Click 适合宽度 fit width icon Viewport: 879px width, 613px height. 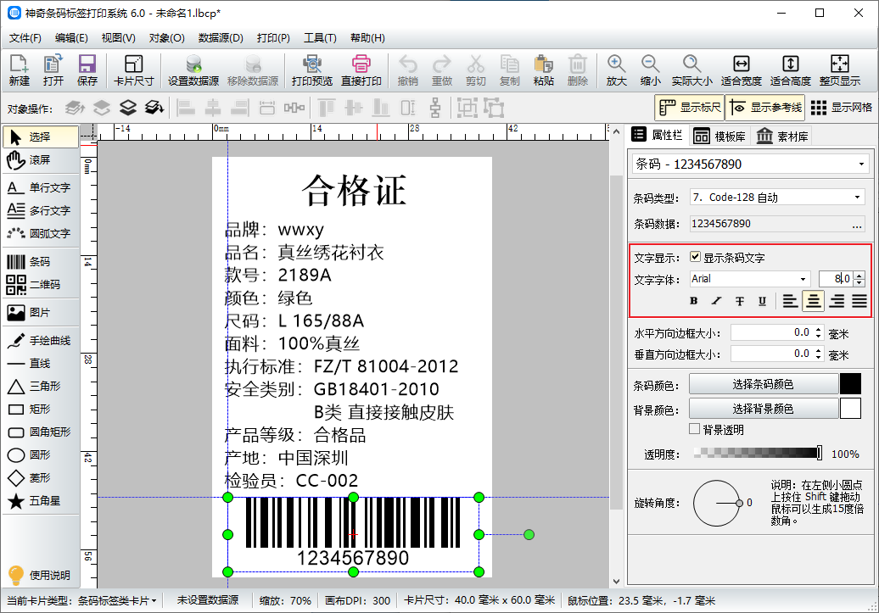coord(741,70)
